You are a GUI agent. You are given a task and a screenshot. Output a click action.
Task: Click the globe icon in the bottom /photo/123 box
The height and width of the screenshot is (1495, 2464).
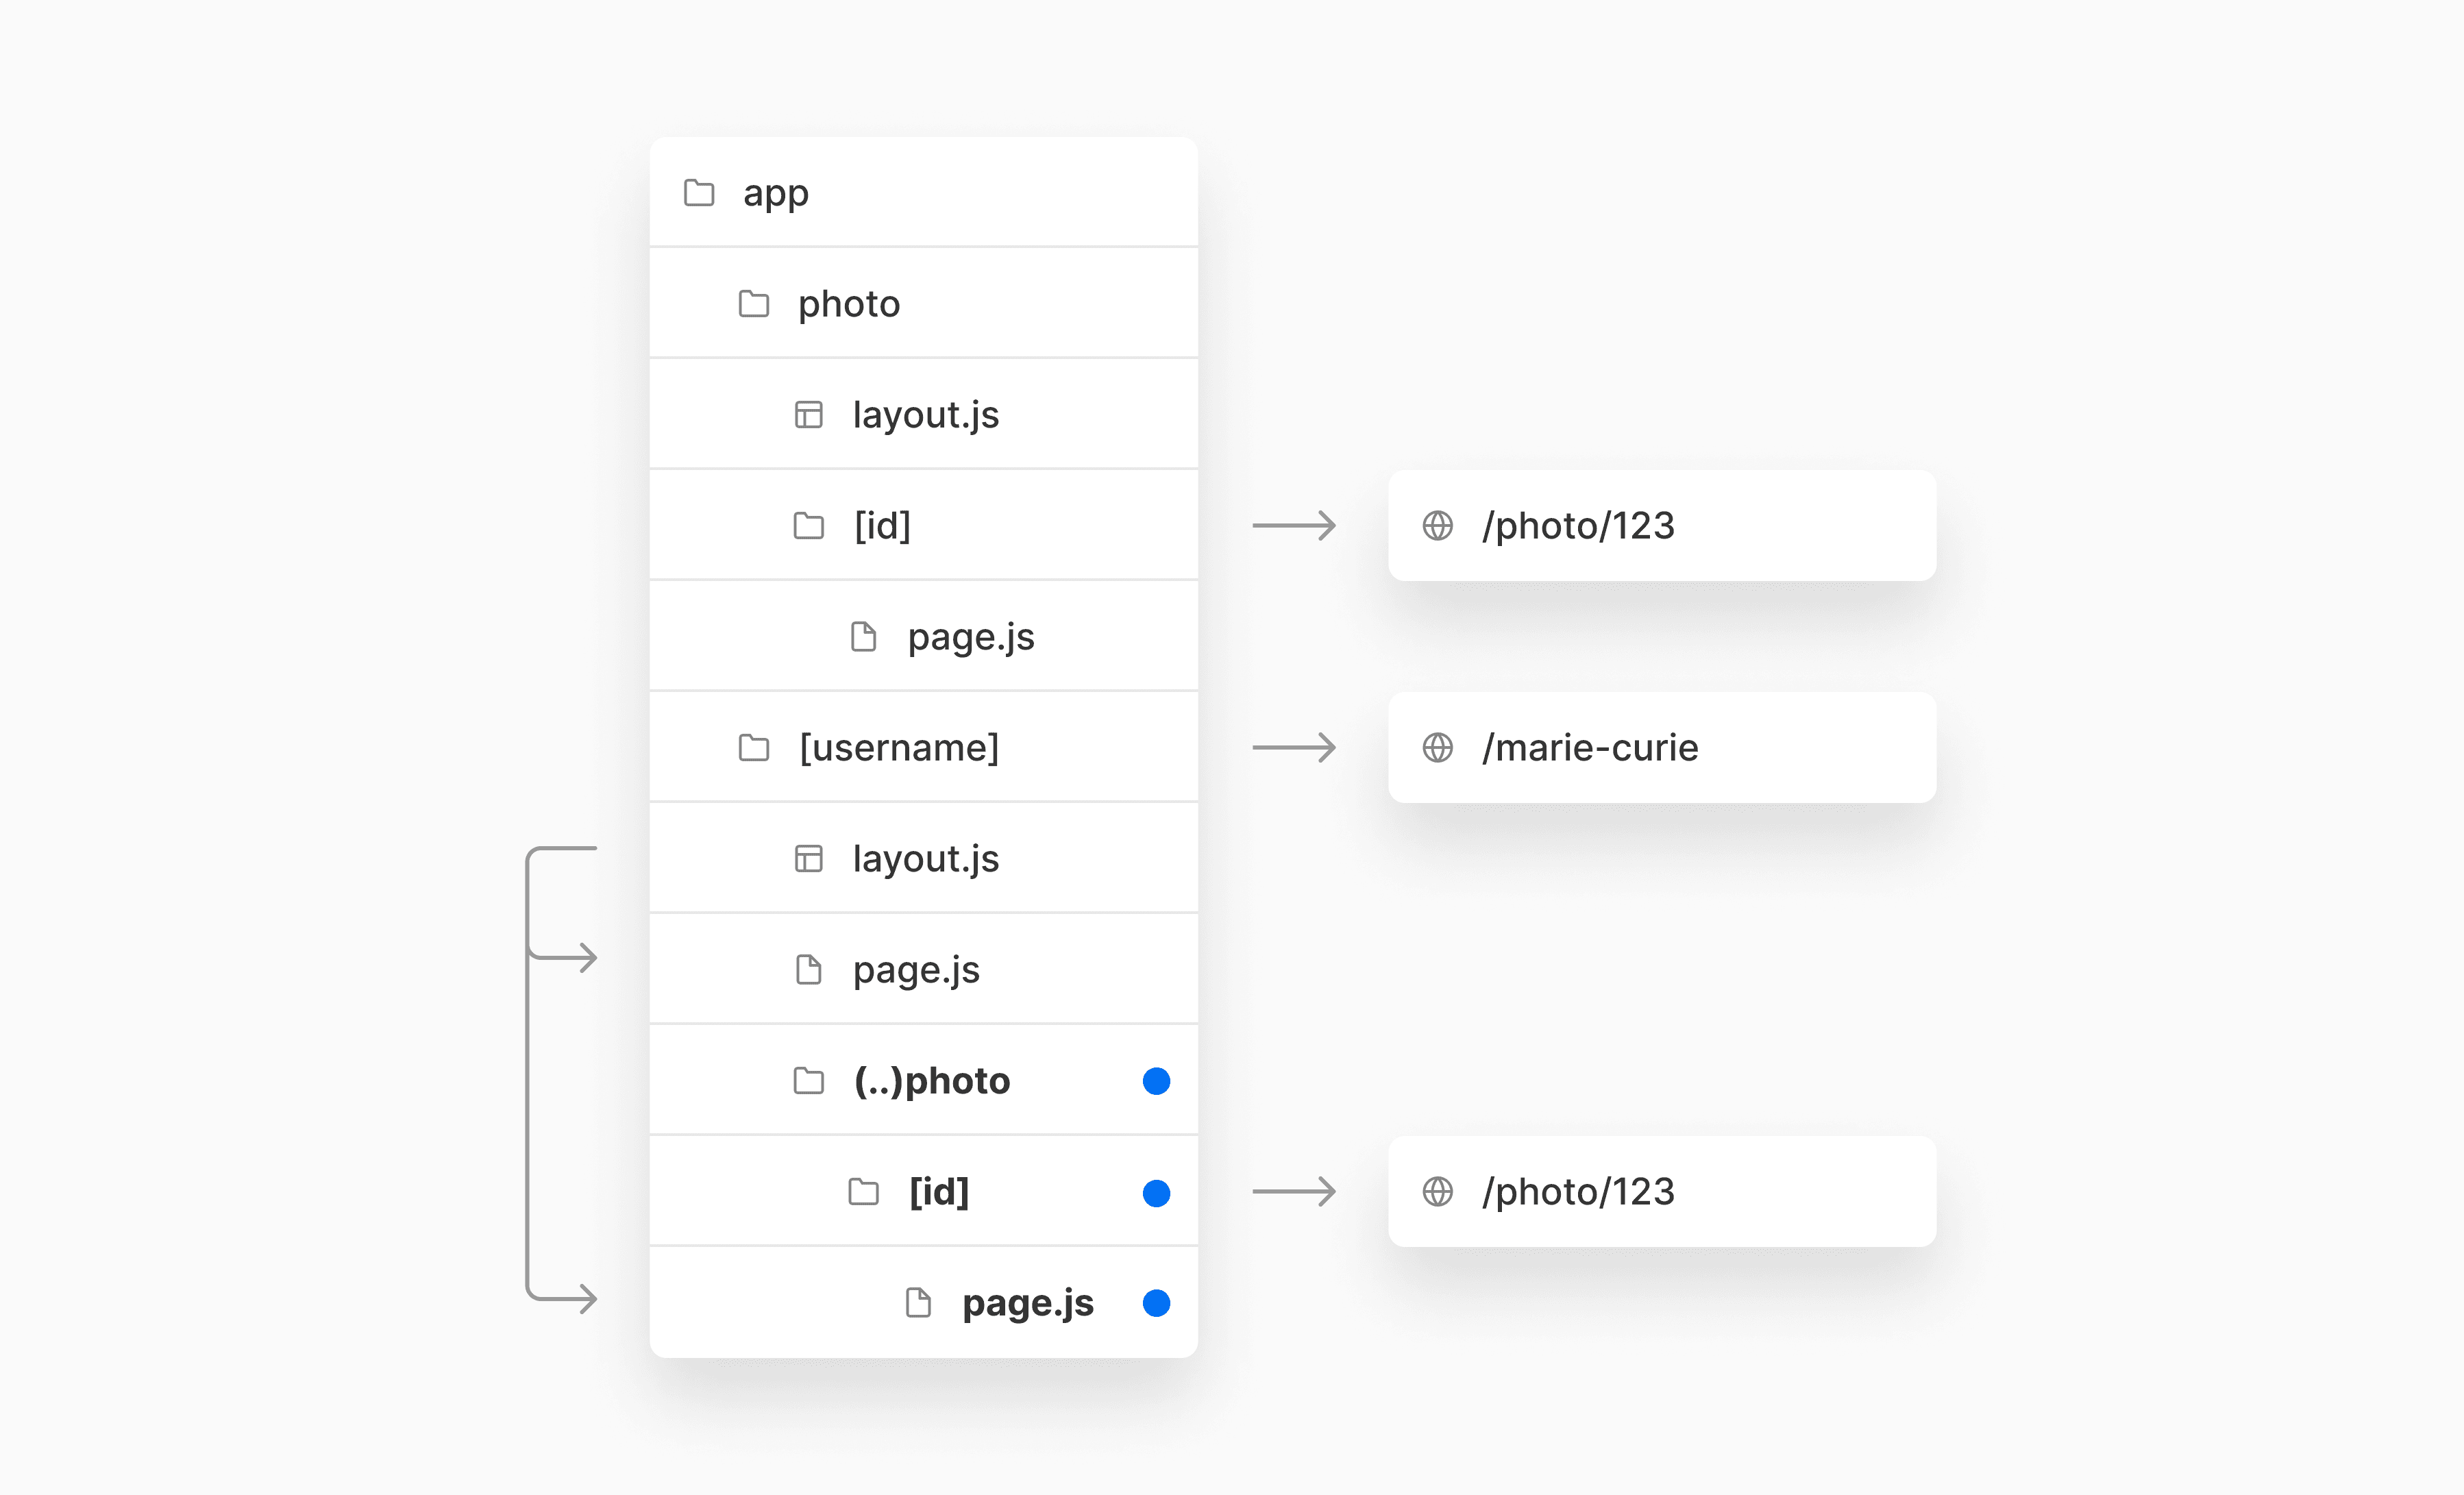click(1437, 1191)
